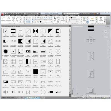Switch to the Вставка ribbon tab
111x111 pixels.
click(x=12, y=16)
